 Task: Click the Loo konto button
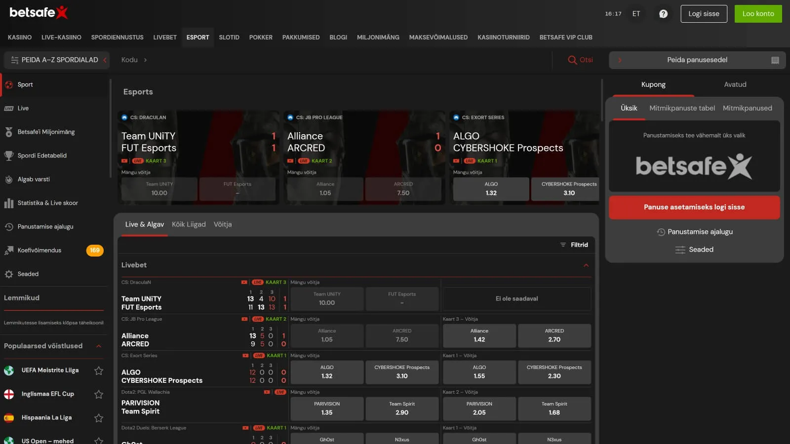point(758,14)
